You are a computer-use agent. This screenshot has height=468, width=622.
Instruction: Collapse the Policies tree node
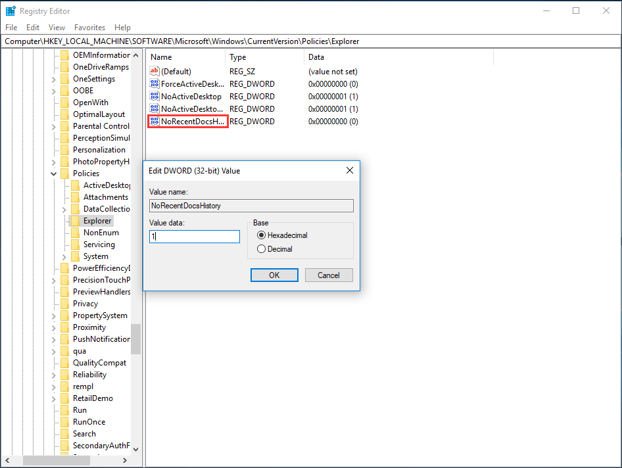tap(53, 174)
